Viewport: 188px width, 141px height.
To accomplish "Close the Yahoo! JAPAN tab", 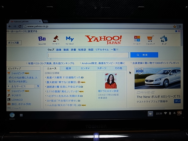I will 40,21.
